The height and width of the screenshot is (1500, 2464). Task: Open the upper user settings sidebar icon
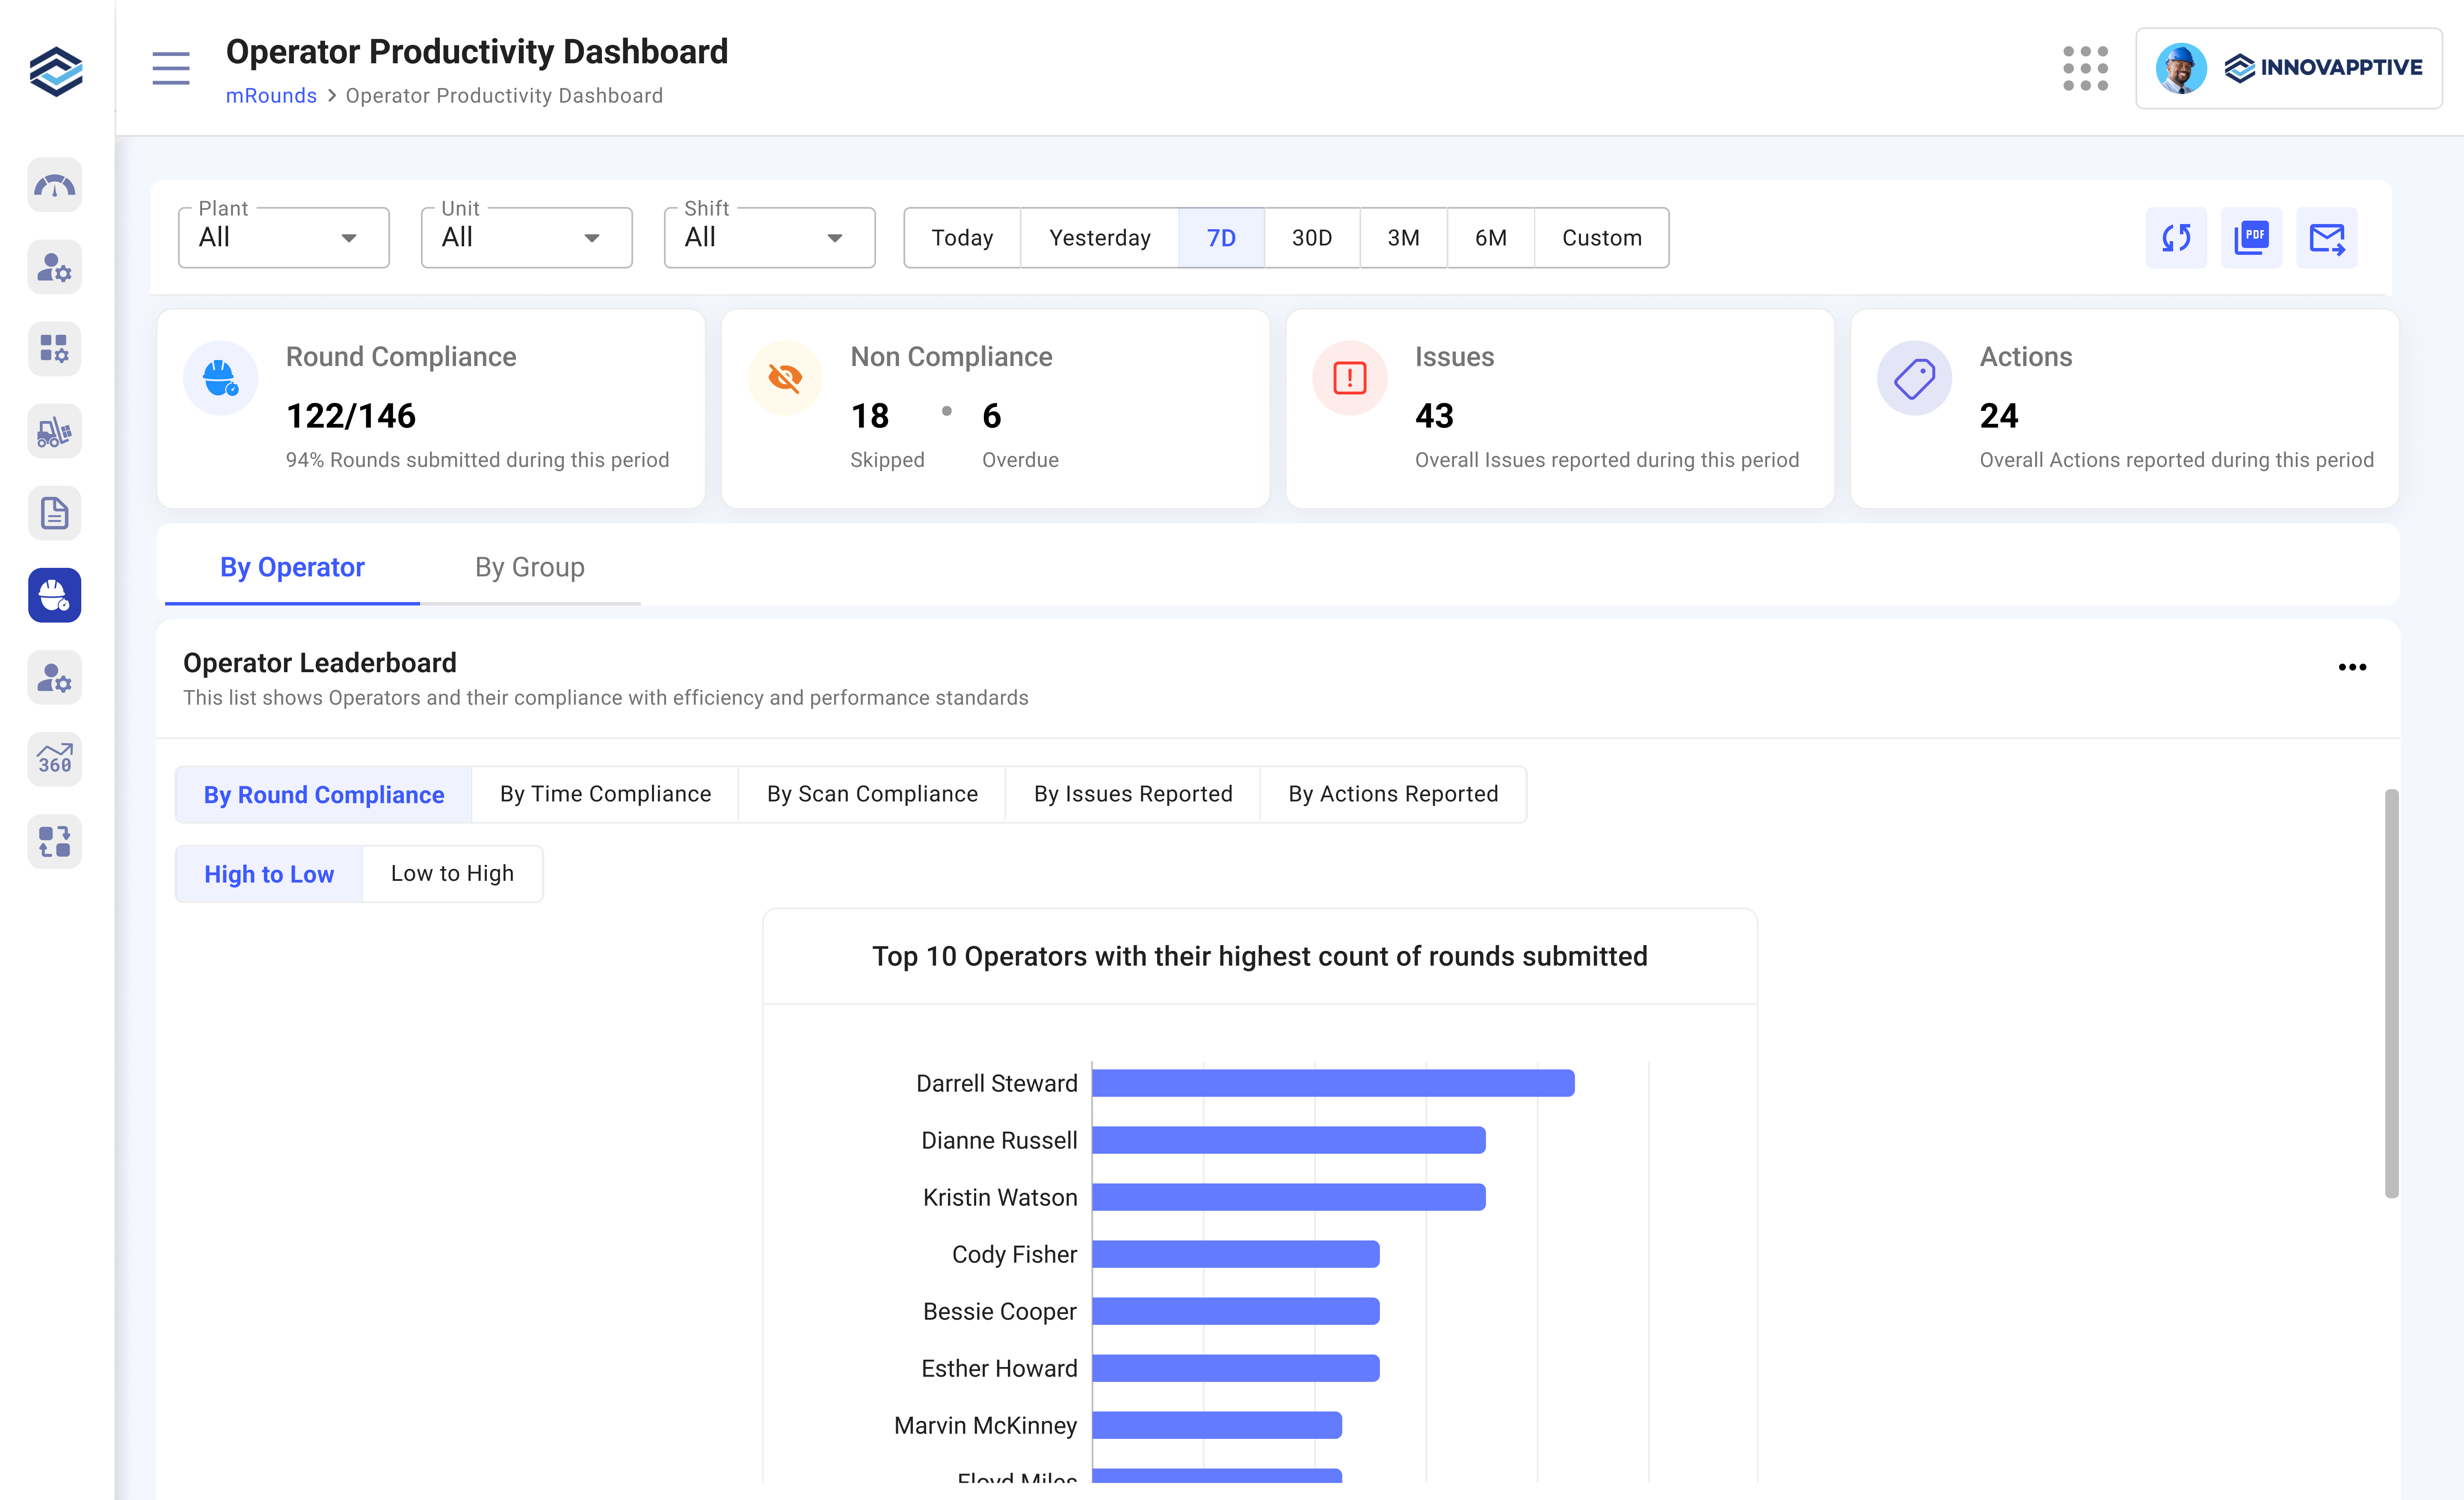(x=55, y=267)
